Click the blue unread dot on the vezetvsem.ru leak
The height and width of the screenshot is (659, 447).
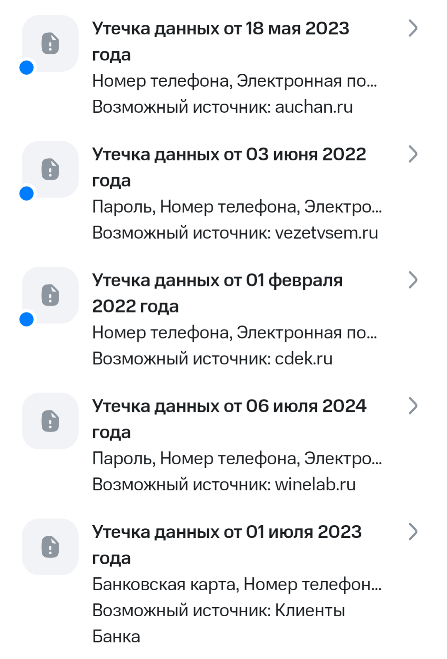tap(27, 194)
